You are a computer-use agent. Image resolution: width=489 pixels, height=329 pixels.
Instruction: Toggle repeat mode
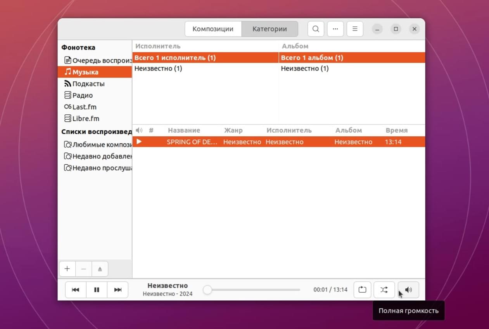[x=362, y=290]
